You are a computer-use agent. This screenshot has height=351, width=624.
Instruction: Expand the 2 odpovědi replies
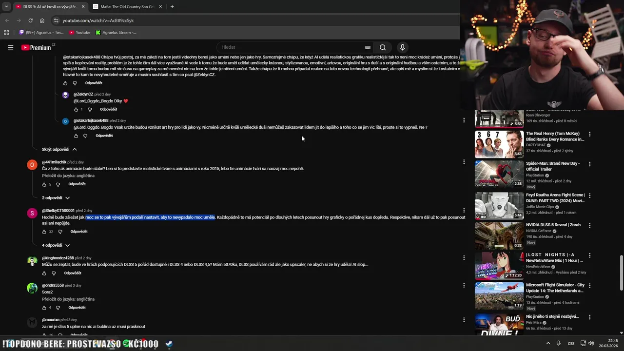[x=56, y=198]
